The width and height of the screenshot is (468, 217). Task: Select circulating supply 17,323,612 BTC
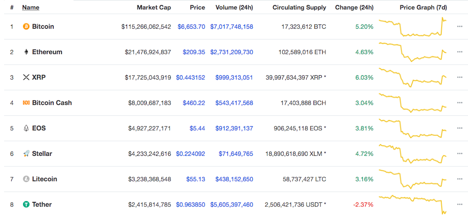pos(304,27)
